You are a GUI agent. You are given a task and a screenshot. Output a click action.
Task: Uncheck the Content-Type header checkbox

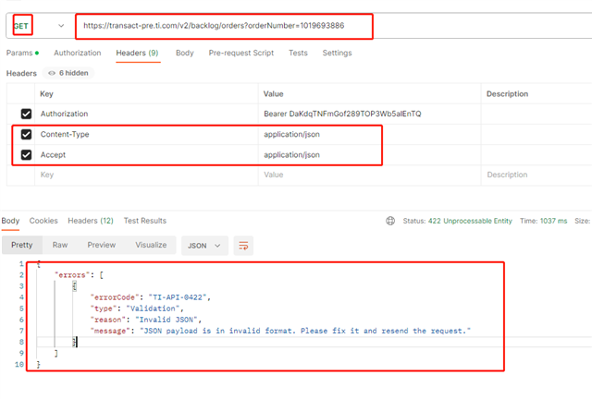26,134
